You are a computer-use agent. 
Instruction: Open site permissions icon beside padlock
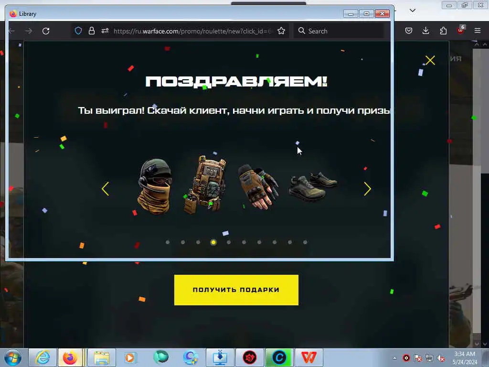[x=105, y=31]
